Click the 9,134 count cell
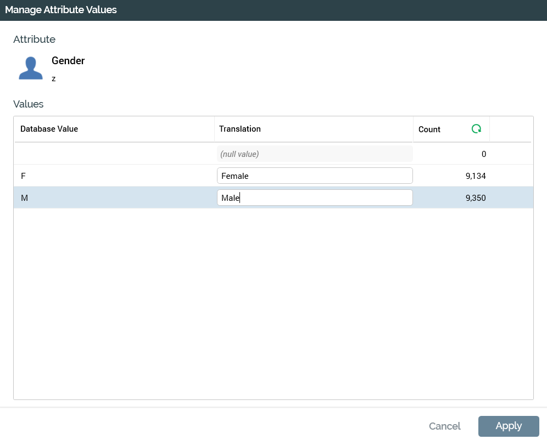The image size is (547, 445). pos(475,176)
